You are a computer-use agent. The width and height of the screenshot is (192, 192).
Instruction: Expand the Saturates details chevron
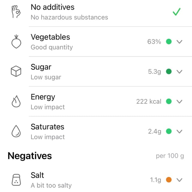[179, 131]
